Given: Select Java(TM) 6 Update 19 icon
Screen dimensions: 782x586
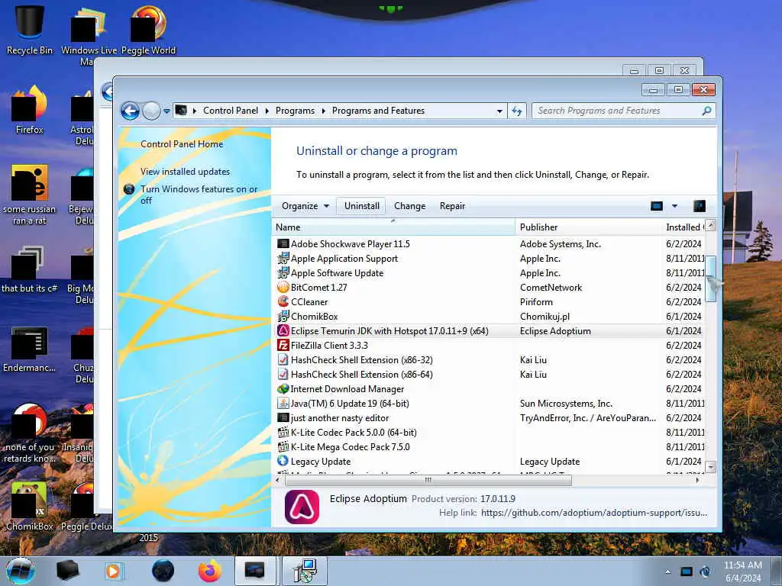Looking at the screenshot, I should [x=283, y=403].
